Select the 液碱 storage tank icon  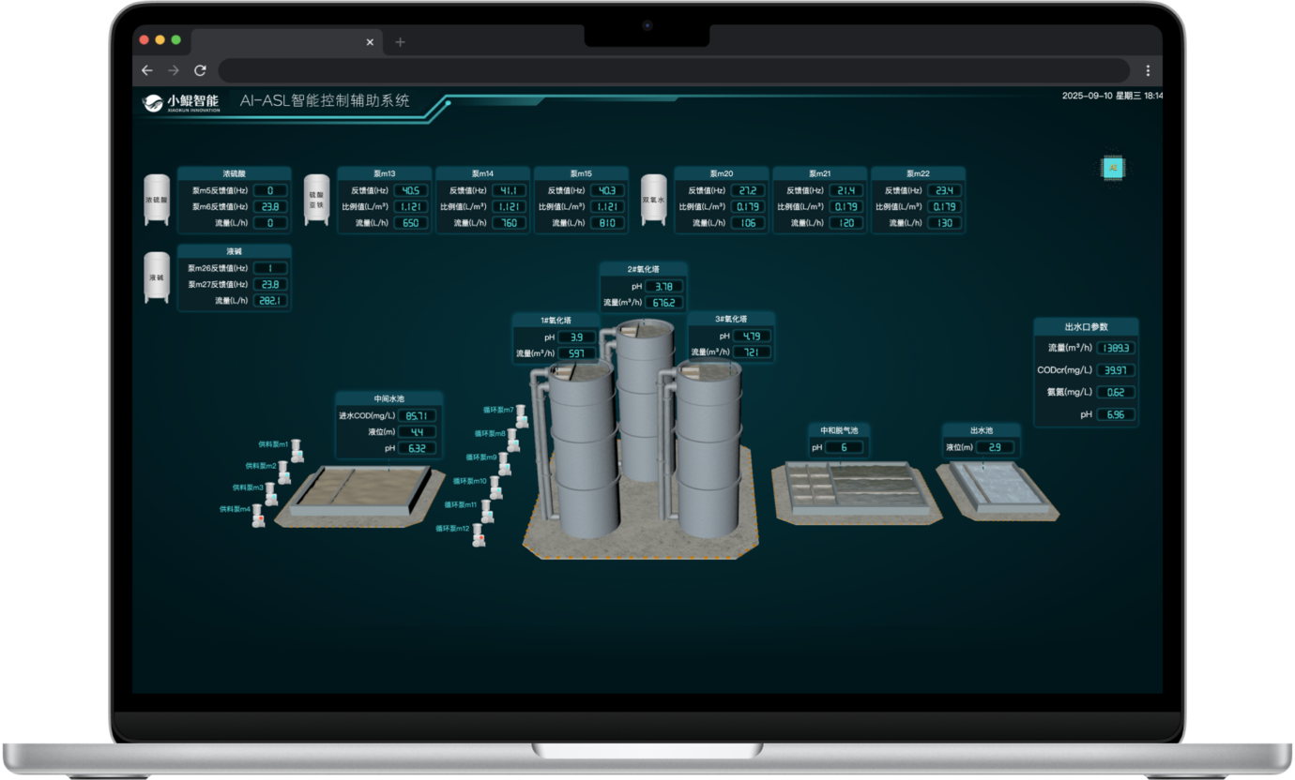157,277
